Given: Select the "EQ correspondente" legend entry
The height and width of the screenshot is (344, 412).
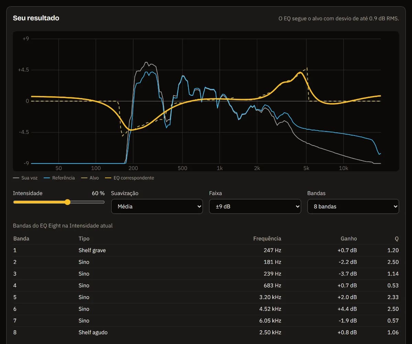Looking at the screenshot, I should point(129,178).
